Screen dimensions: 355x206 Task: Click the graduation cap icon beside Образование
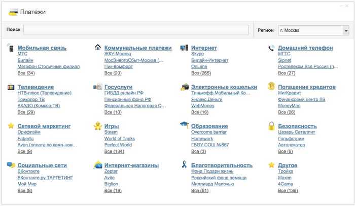tap(184, 125)
